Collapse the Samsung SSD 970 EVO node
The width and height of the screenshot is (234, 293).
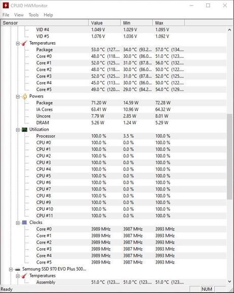[x=11, y=269]
